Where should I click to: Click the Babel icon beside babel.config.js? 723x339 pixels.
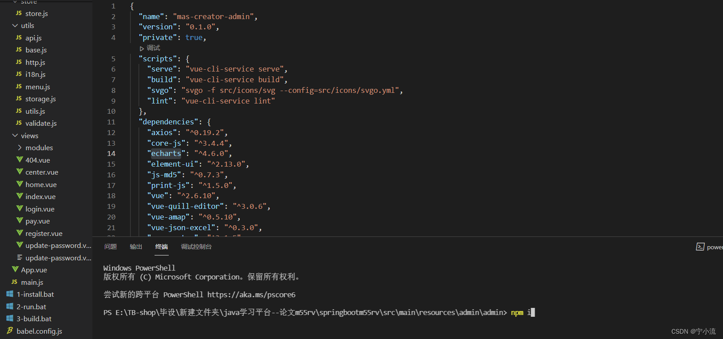10,331
